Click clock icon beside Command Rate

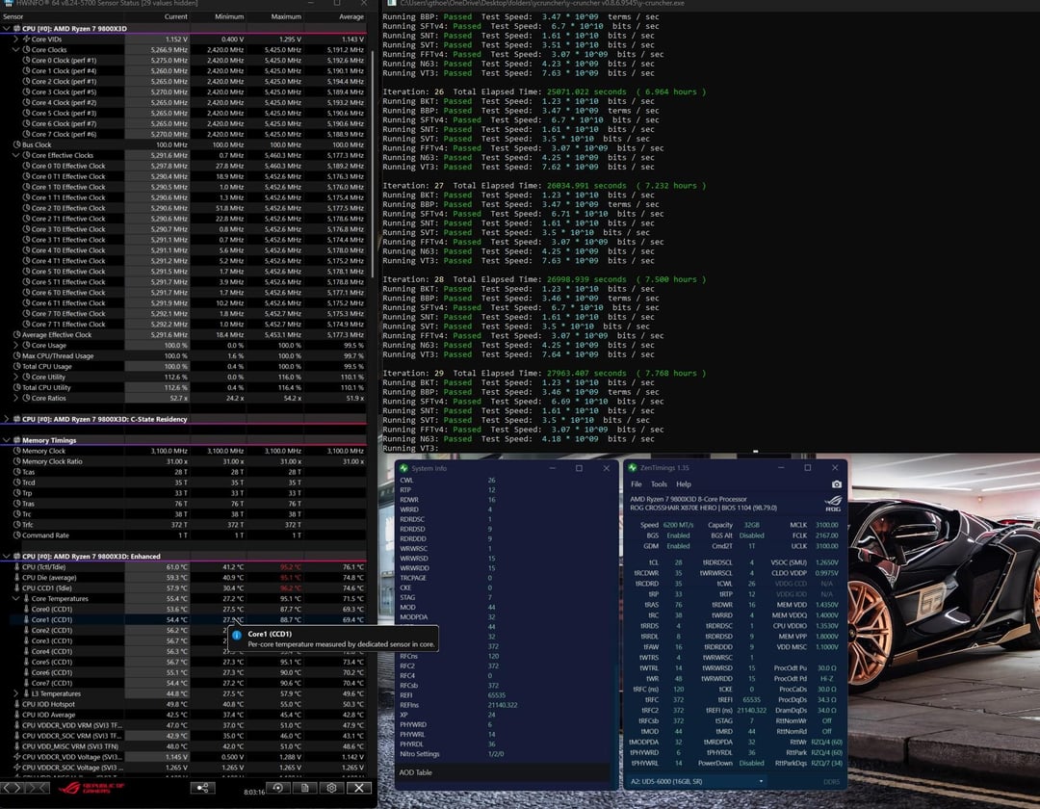click(x=16, y=535)
